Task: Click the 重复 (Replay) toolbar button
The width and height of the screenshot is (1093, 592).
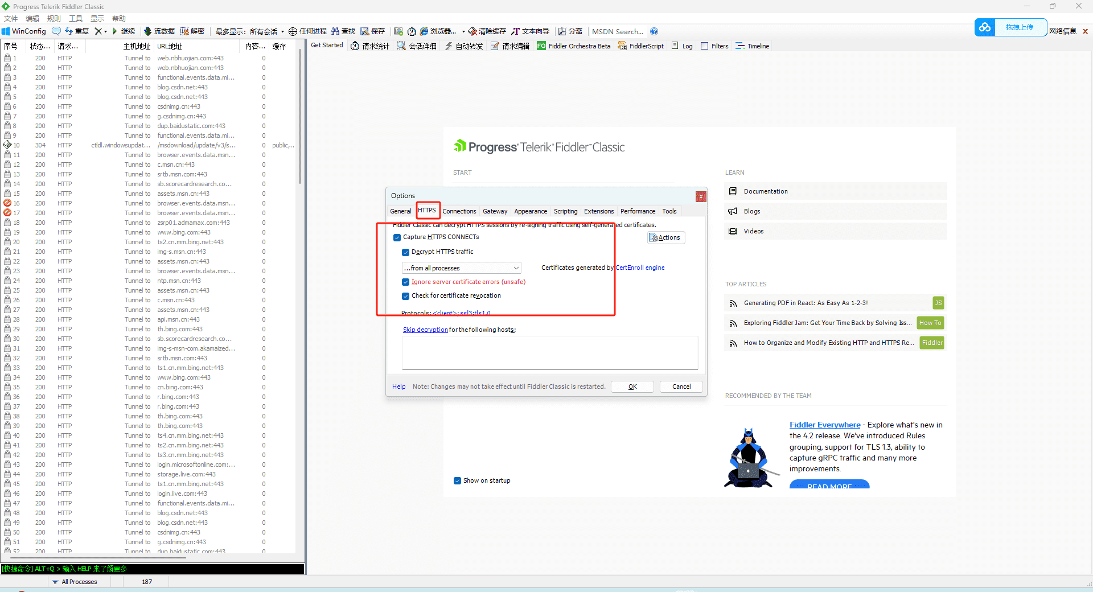Action: click(77, 31)
